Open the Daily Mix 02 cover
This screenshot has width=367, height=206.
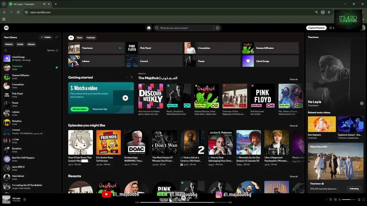coord(207,96)
